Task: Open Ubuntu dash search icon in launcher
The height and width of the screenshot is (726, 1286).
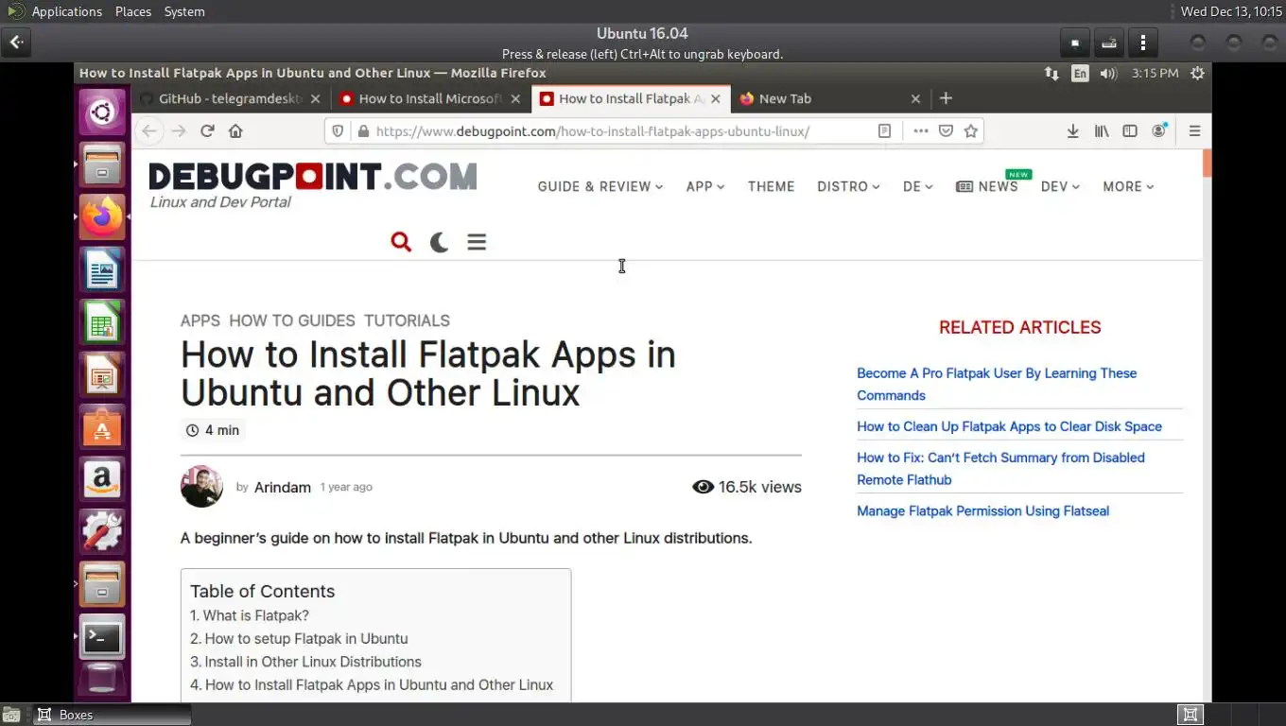Action: (x=102, y=113)
